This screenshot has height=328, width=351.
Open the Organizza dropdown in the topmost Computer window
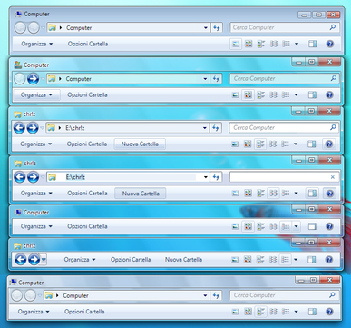coord(37,44)
